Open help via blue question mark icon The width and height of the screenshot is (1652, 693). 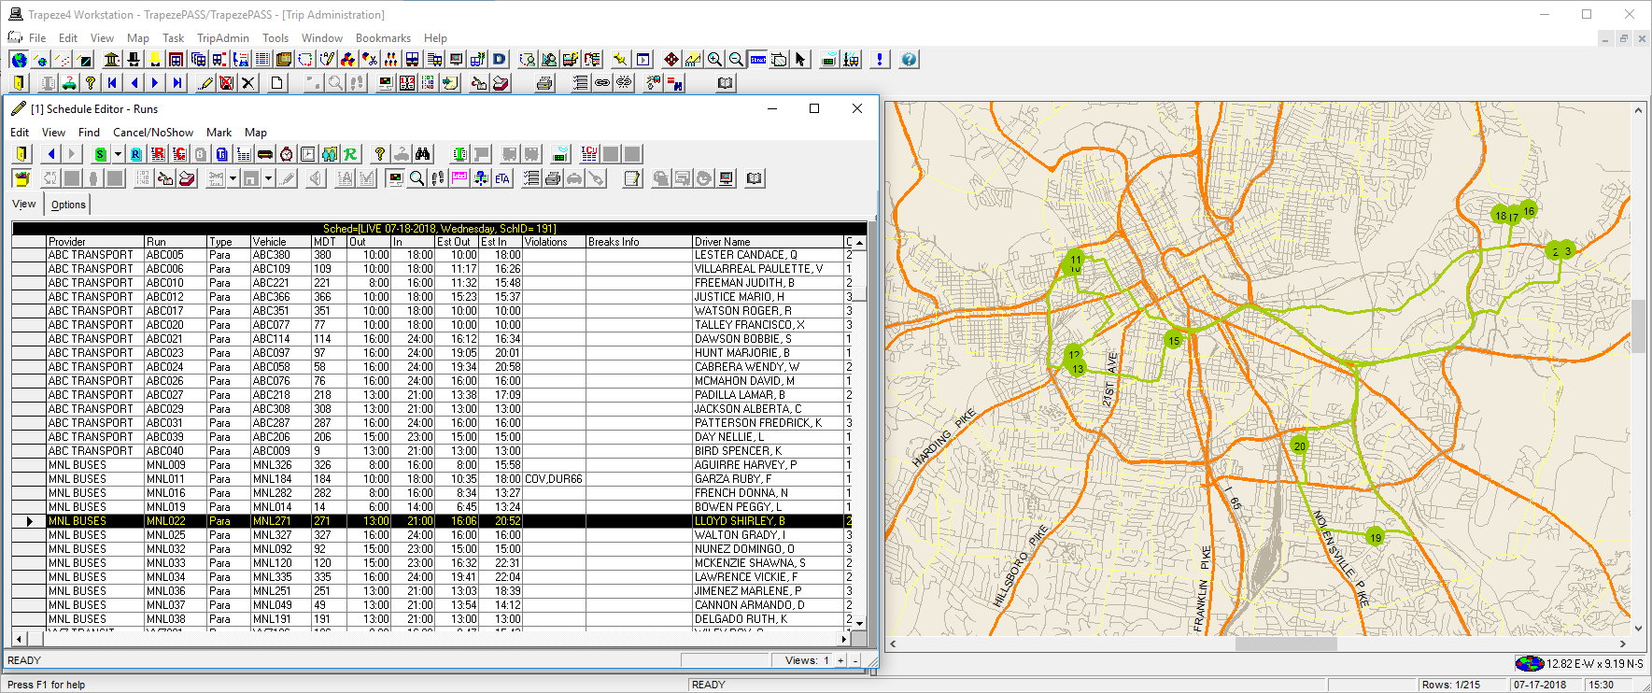tap(909, 60)
